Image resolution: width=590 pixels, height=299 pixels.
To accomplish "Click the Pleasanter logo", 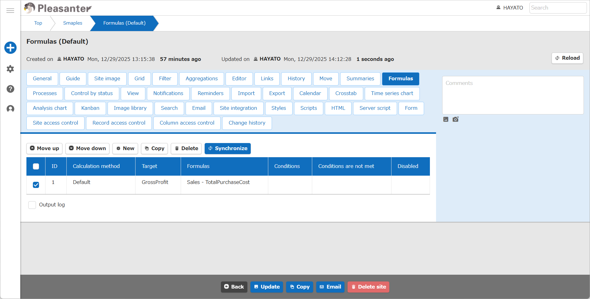I will tap(58, 8).
